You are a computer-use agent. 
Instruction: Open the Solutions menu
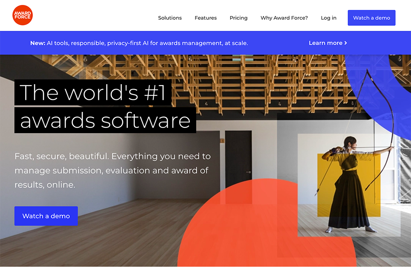pos(170,18)
